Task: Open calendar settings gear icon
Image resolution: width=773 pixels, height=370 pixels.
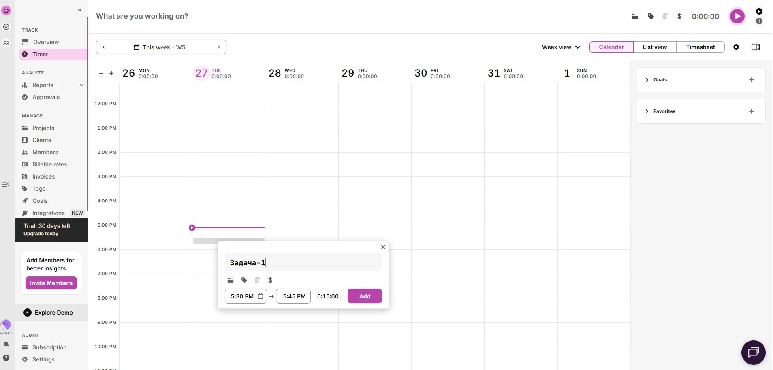Action: (736, 47)
